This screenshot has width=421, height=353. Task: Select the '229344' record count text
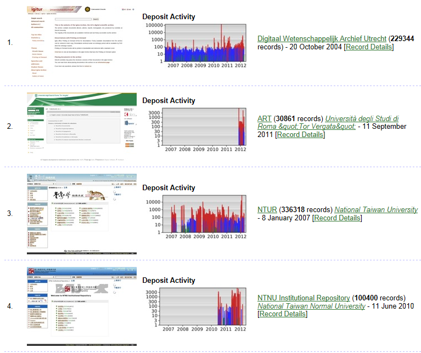(402, 39)
